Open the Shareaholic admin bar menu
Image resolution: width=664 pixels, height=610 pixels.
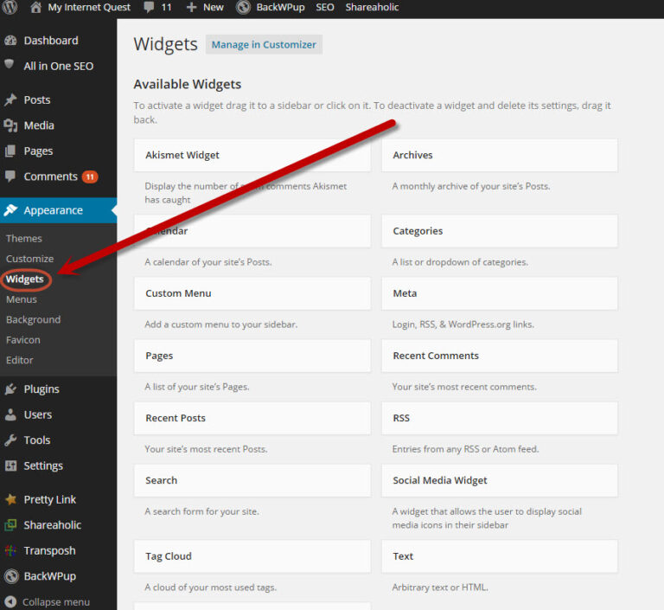click(x=372, y=7)
